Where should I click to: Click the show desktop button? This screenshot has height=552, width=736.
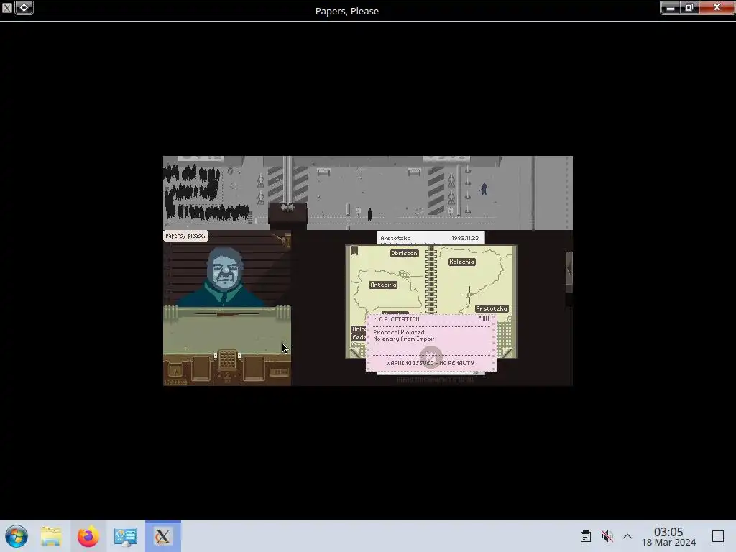point(718,536)
